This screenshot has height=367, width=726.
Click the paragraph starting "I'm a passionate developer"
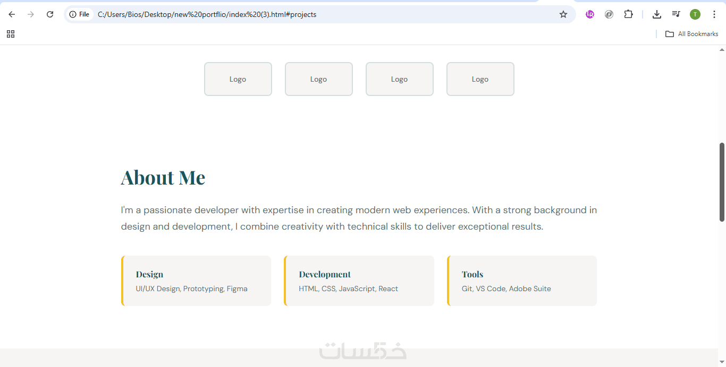(x=359, y=219)
